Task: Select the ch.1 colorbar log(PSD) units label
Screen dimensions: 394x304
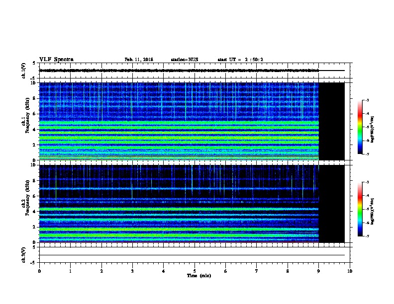Action: 373,129
